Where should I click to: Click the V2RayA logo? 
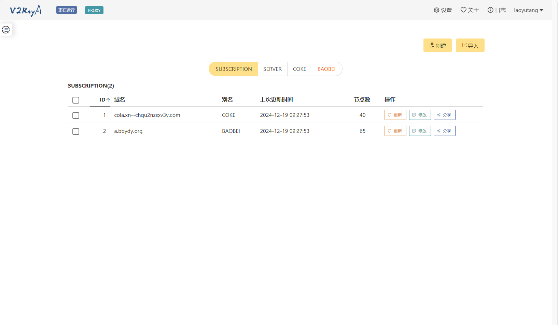26,10
